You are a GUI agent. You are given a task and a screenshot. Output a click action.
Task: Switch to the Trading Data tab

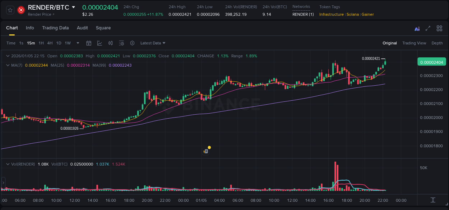(55, 28)
